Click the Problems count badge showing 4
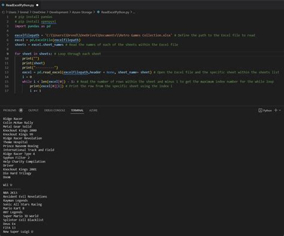284x236 pixels. tap(21, 110)
